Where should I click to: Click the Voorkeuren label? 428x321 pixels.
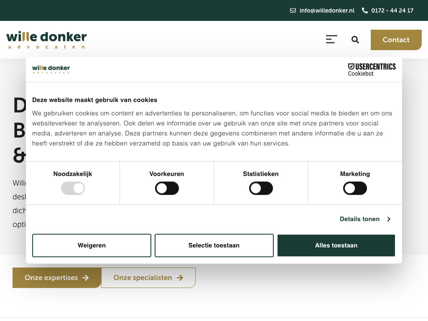(167, 174)
